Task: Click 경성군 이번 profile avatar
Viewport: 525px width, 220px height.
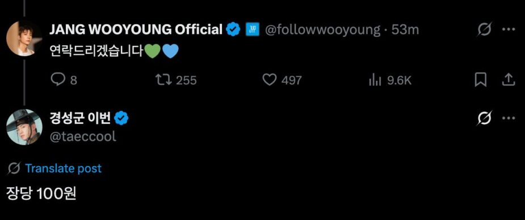Action: 24,127
